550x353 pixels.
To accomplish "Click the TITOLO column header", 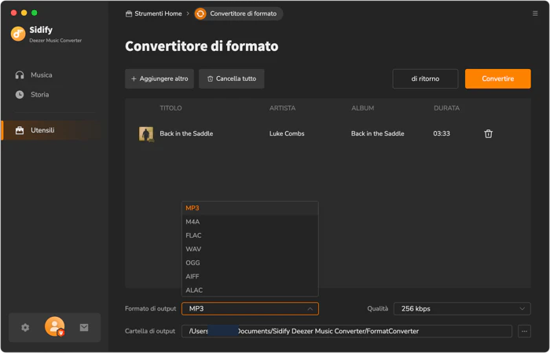I will (x=170, y=108).
